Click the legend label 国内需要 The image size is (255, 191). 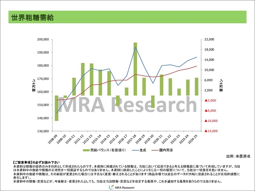(166, 150)
